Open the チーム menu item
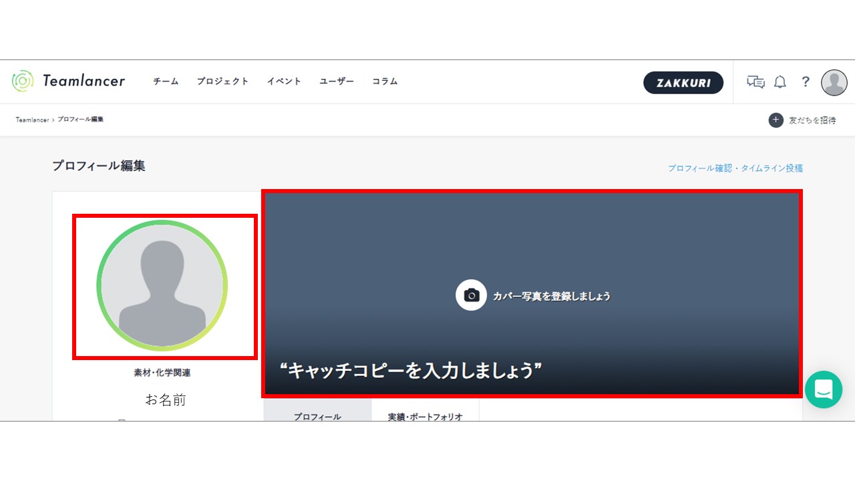Viewport: 855px width, 481px height. (166, 82)
